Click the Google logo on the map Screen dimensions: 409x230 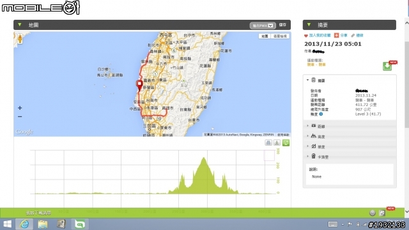click(x=24, y=132)
